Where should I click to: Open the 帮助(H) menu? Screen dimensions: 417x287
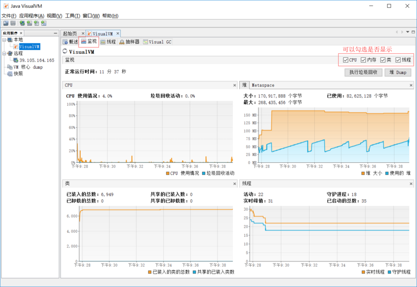[111, 16]
